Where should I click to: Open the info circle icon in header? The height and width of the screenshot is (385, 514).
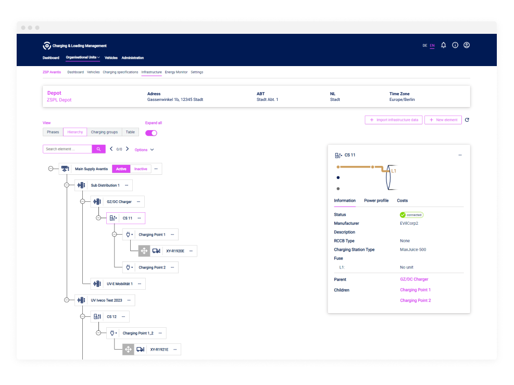coord(455,45)
